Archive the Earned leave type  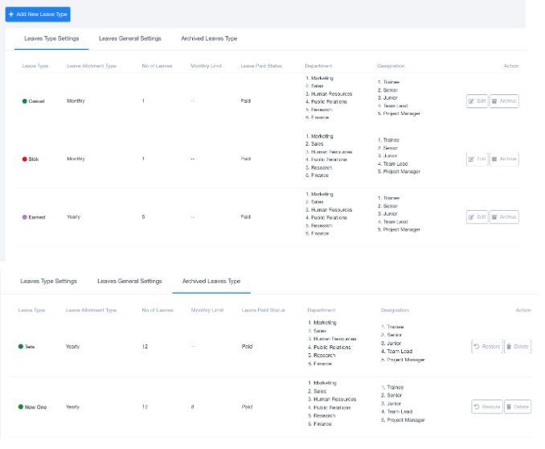point(504,217)
